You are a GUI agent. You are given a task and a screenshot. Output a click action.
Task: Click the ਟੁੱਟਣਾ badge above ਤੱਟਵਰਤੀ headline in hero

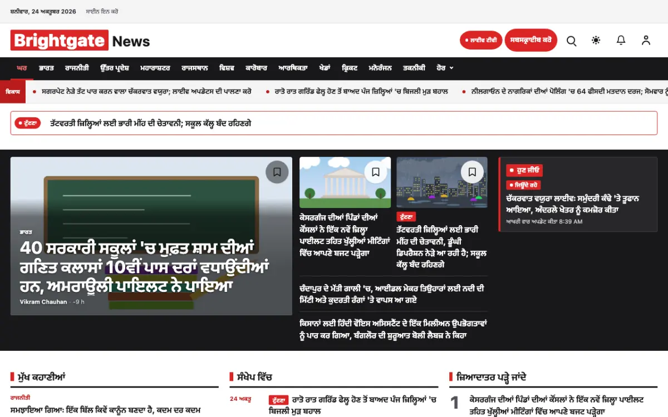pyautogui.click(x=406, y=217)
